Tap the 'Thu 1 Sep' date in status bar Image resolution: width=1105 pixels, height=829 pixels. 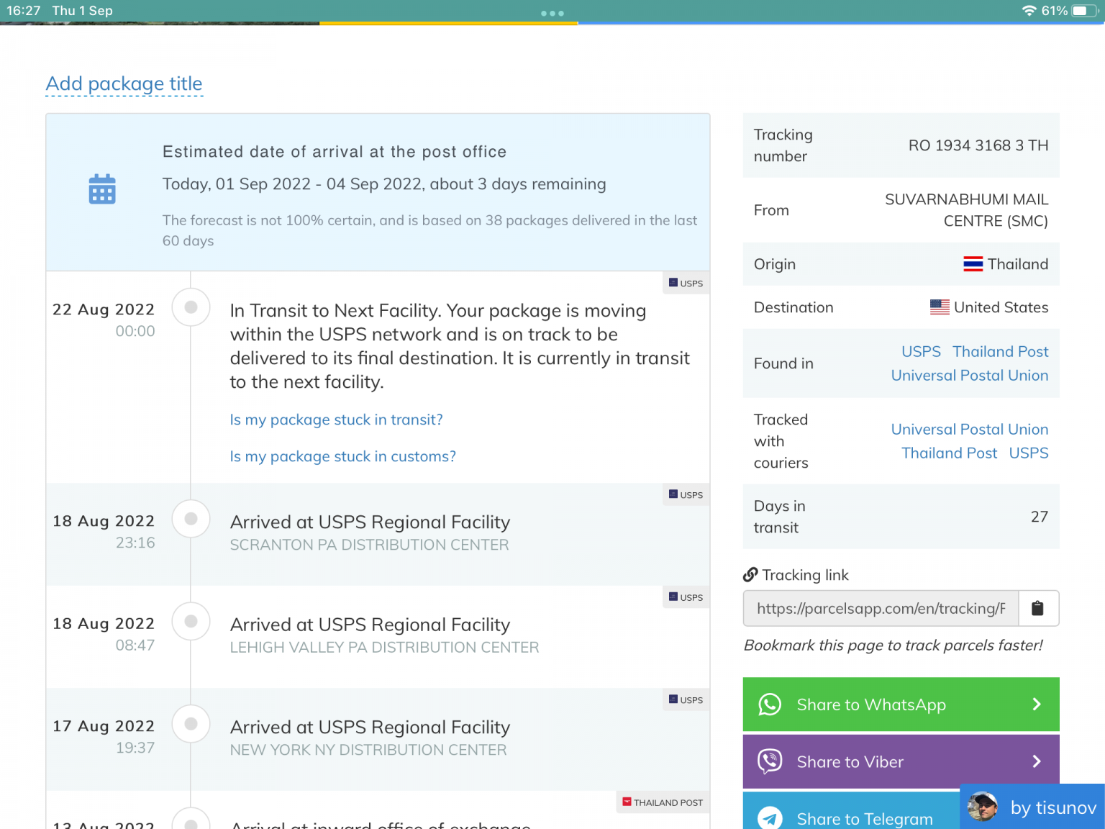tap(82, 11)
